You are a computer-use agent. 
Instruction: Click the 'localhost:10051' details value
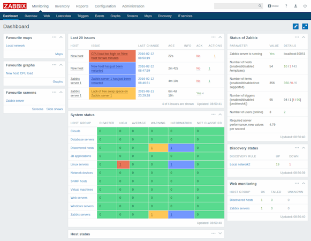click(294, 54)
